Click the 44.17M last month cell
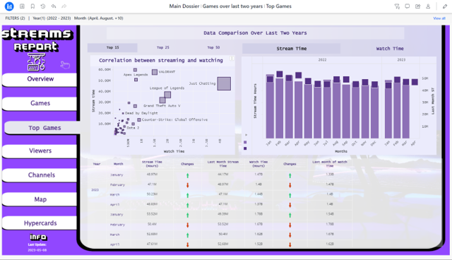The image size is (452, 260). pos(223,175)
